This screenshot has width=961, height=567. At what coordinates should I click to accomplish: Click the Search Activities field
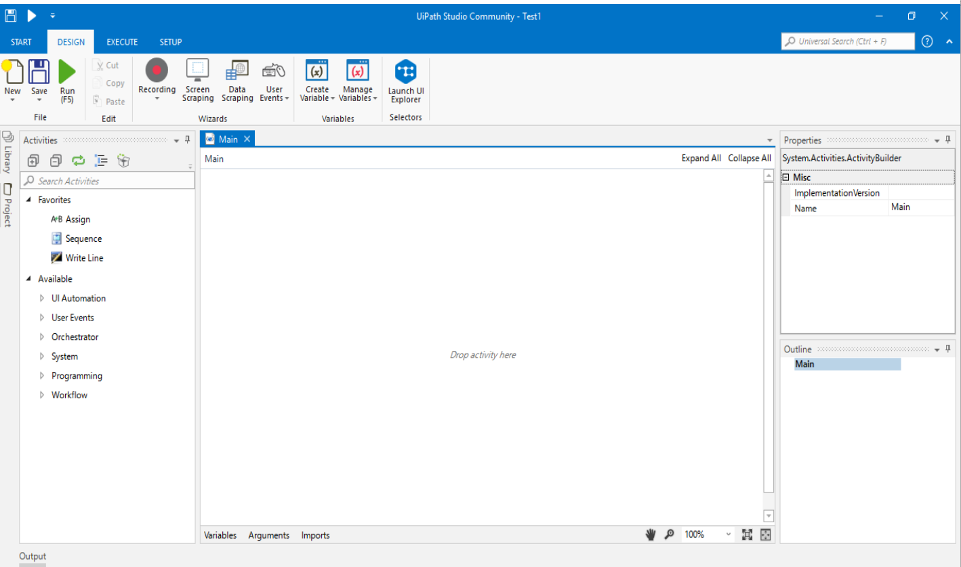pyautogui.click(x=108, y=181)
